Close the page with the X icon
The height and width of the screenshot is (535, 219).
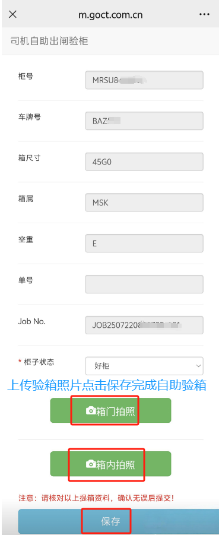coord(12,14)
